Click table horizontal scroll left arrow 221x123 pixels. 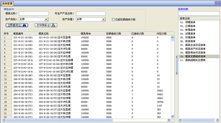4,120
